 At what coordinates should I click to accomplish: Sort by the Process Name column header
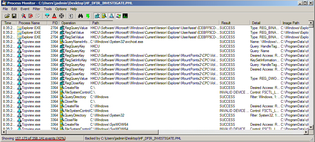coord(32,23)
